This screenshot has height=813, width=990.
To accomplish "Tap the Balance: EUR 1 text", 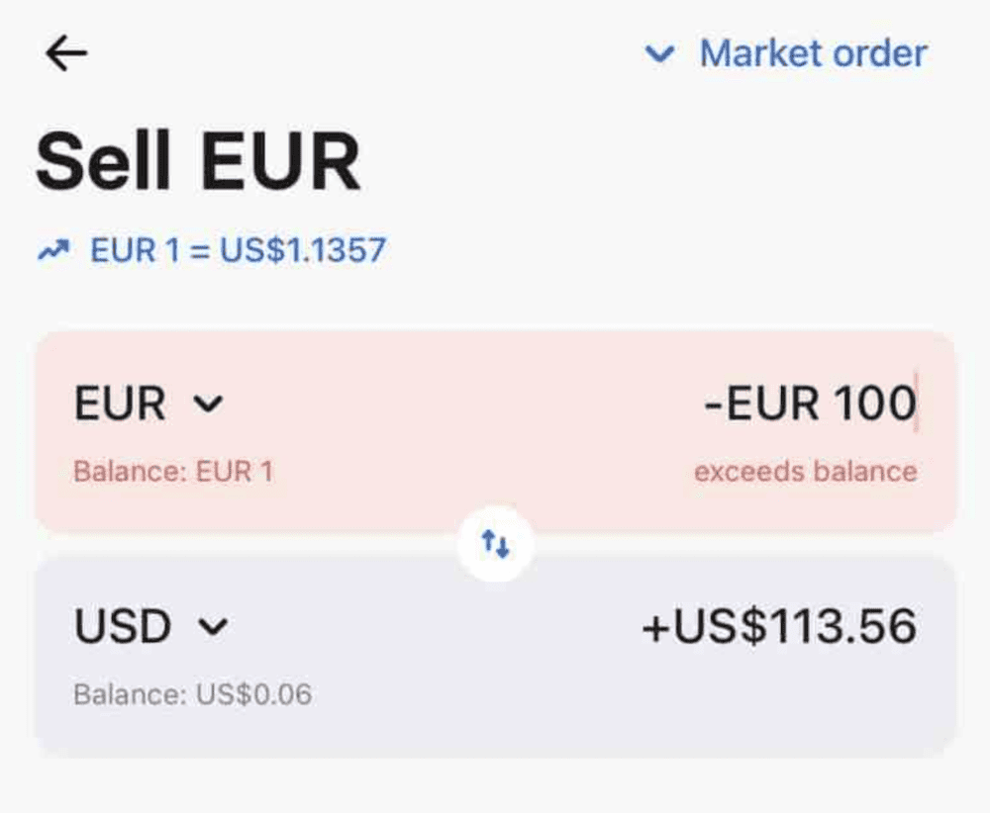I will coord(173,472).
